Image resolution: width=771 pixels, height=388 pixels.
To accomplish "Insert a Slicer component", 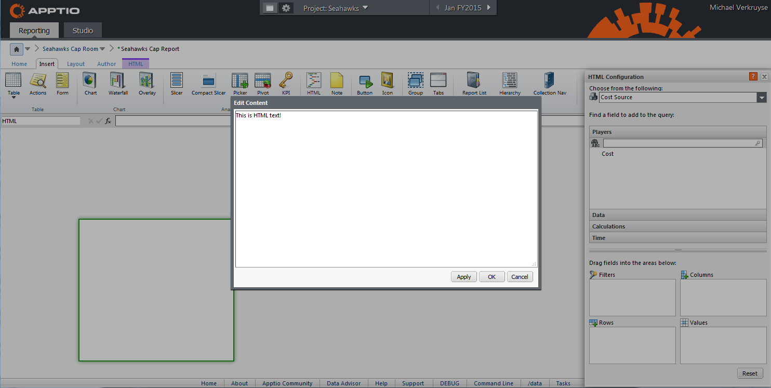I will [177, 84].
